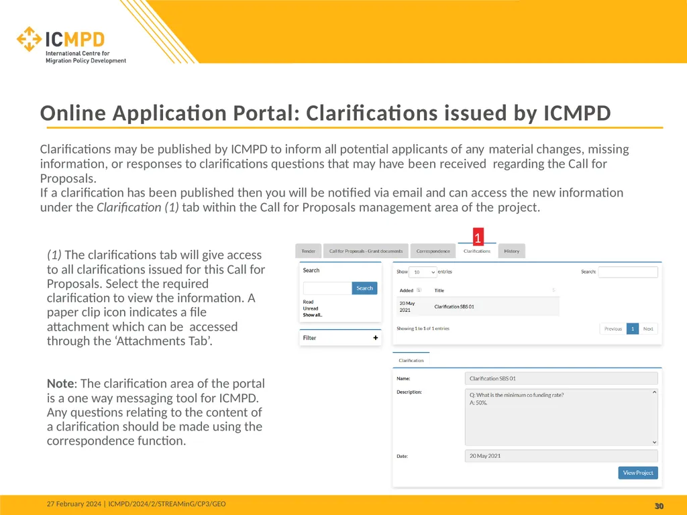687x515 pixels.
Task: Select page 1 in pagination
Action: pyautogui.click(x=632, y=329)
